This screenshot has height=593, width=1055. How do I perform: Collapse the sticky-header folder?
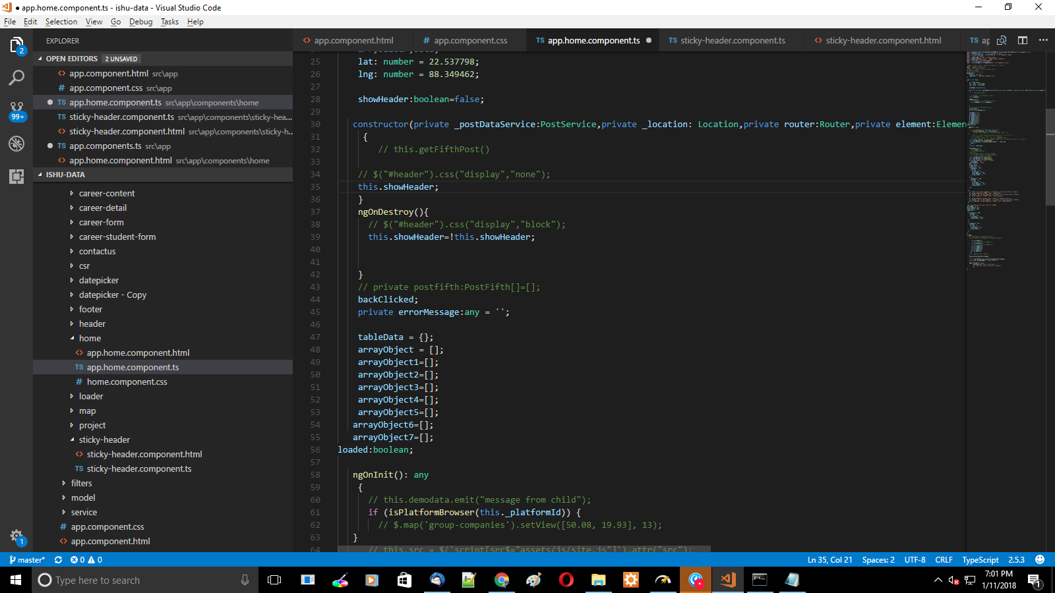tap(104, 440)
